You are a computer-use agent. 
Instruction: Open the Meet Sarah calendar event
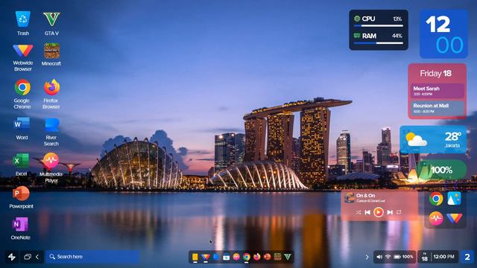pyautogui.click(x=437, y=91)
